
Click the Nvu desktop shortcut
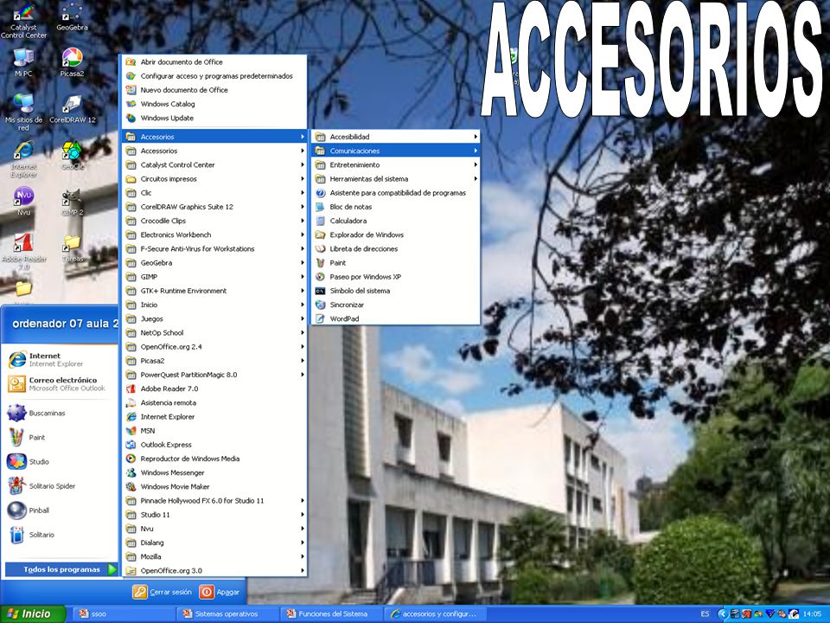click(x=24, y=202)
